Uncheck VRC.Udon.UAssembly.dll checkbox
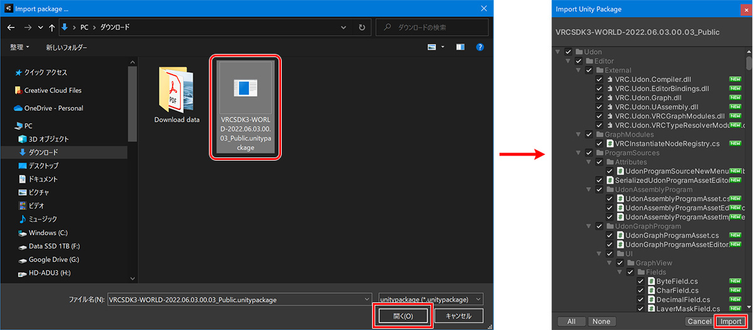This screenshot has width=753, height=330. (599, 107)
